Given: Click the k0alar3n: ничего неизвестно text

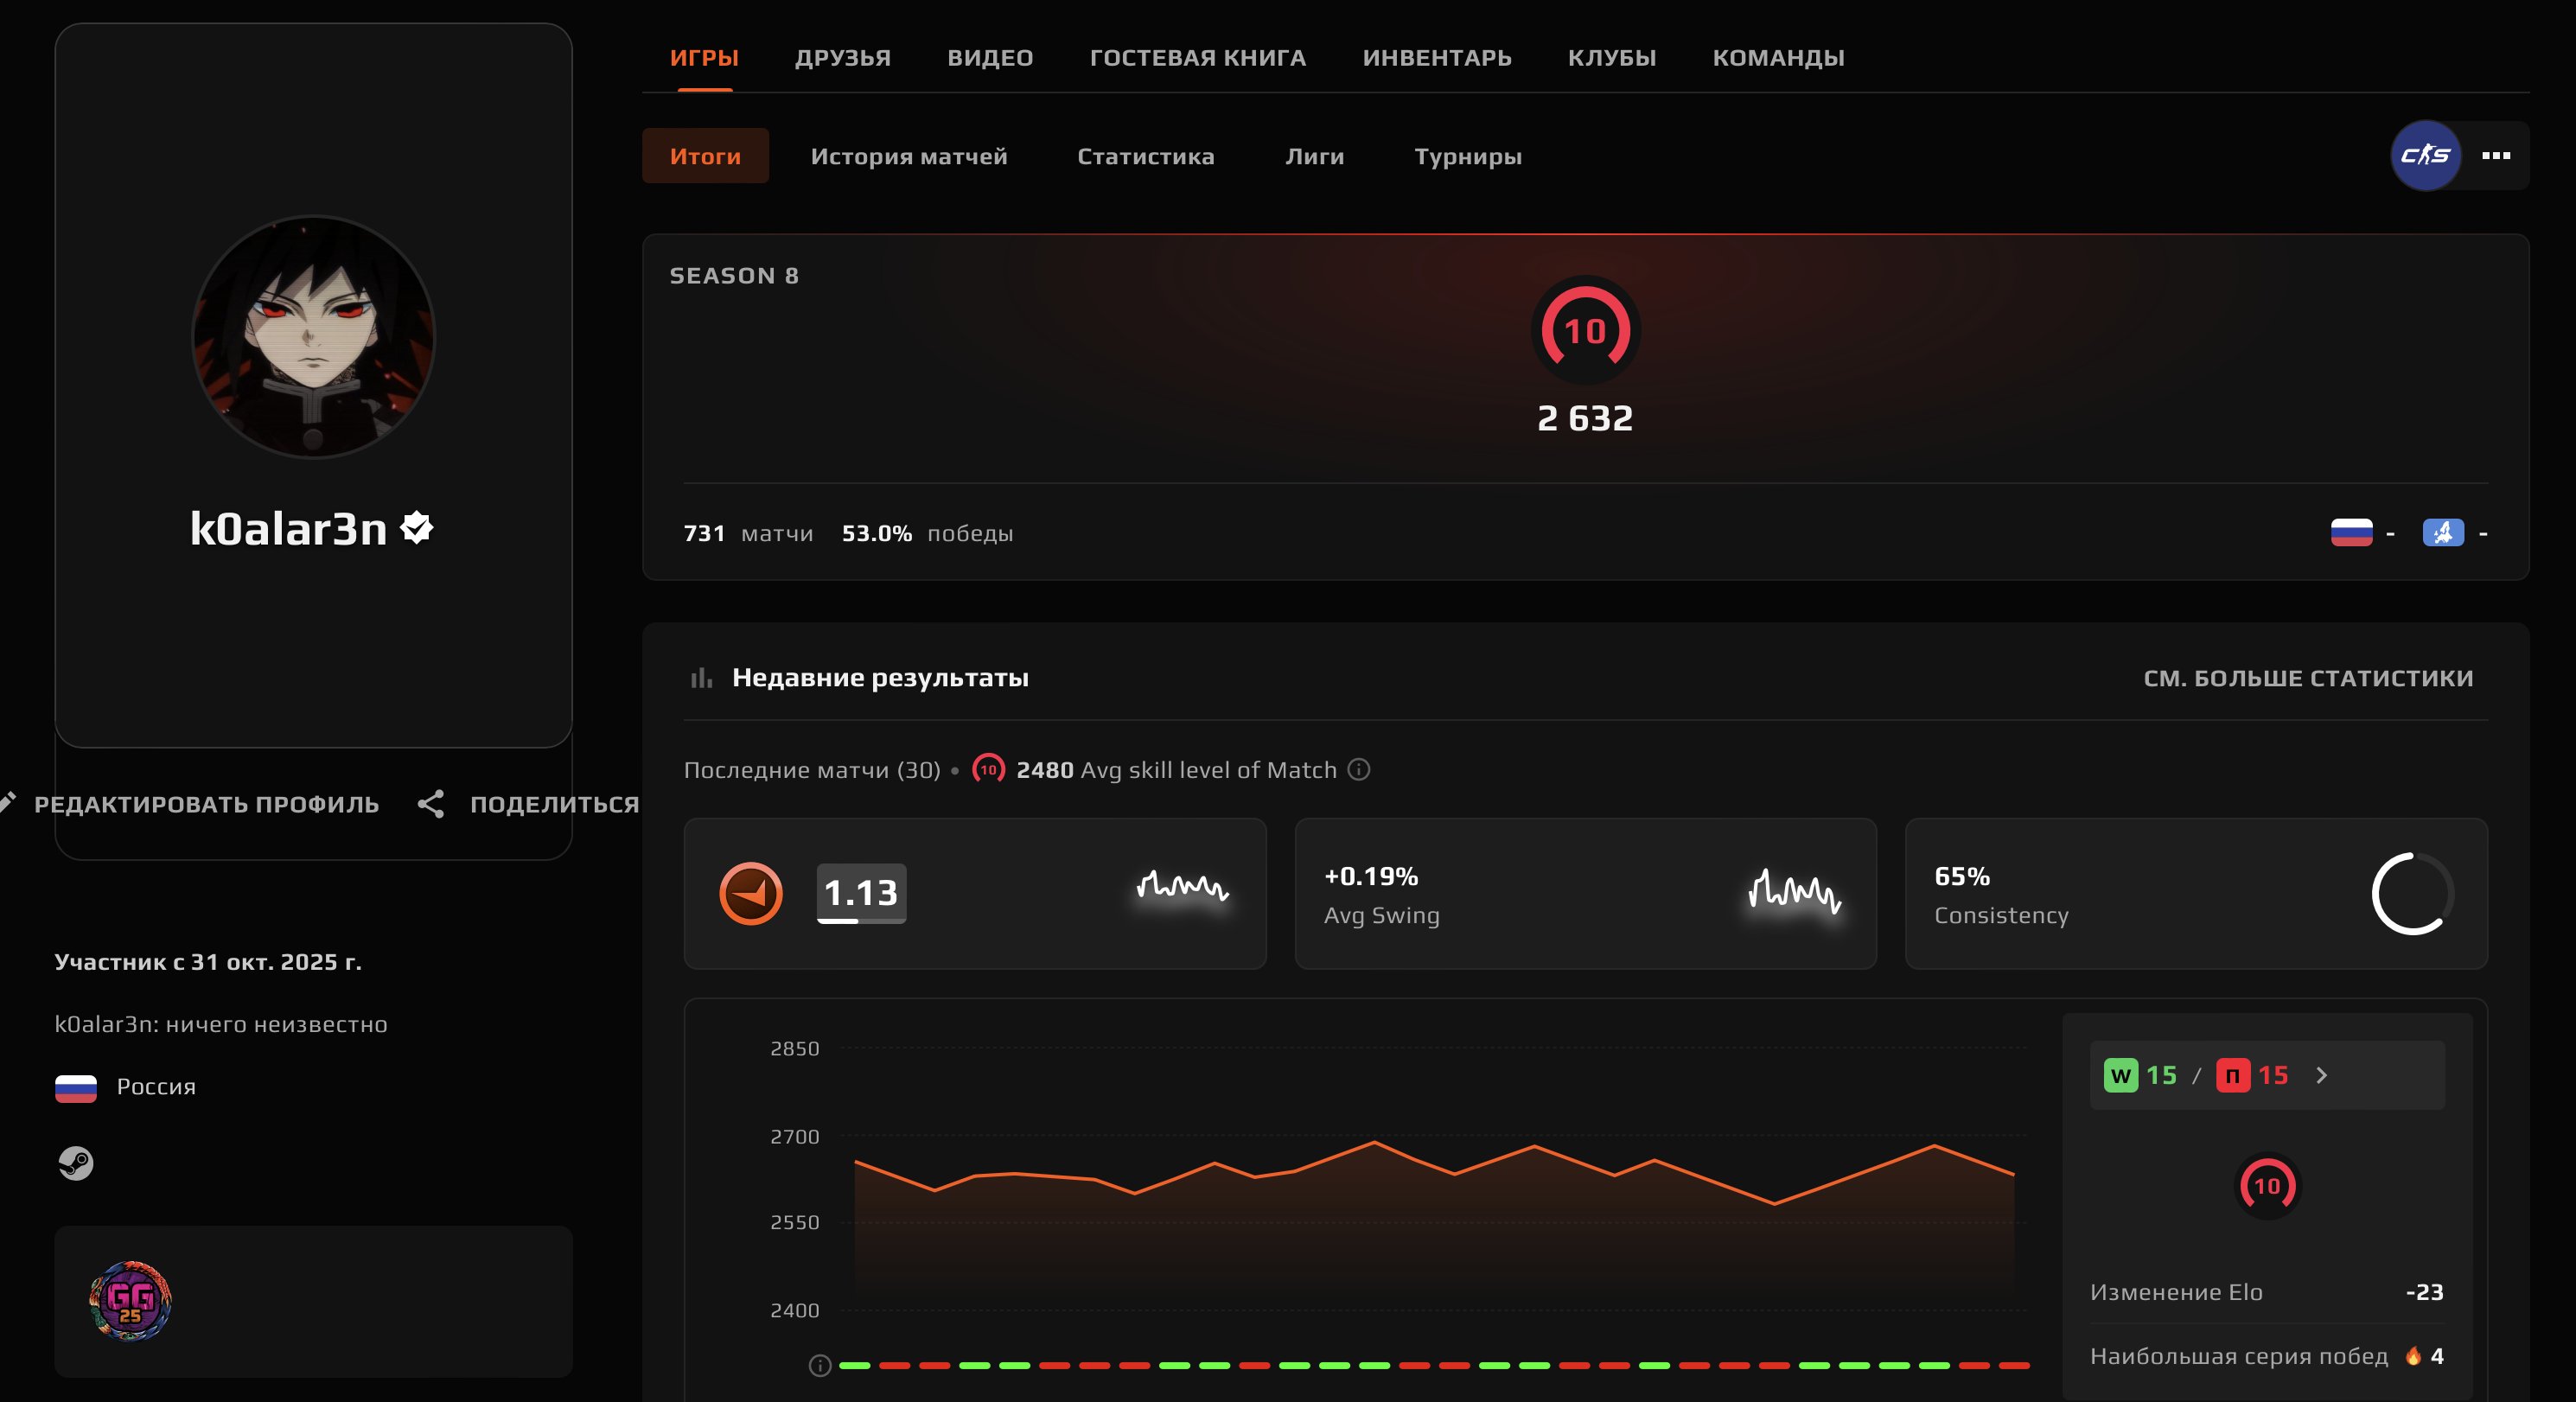Looking at the screenshot, I should click(x=221, y=1023).
